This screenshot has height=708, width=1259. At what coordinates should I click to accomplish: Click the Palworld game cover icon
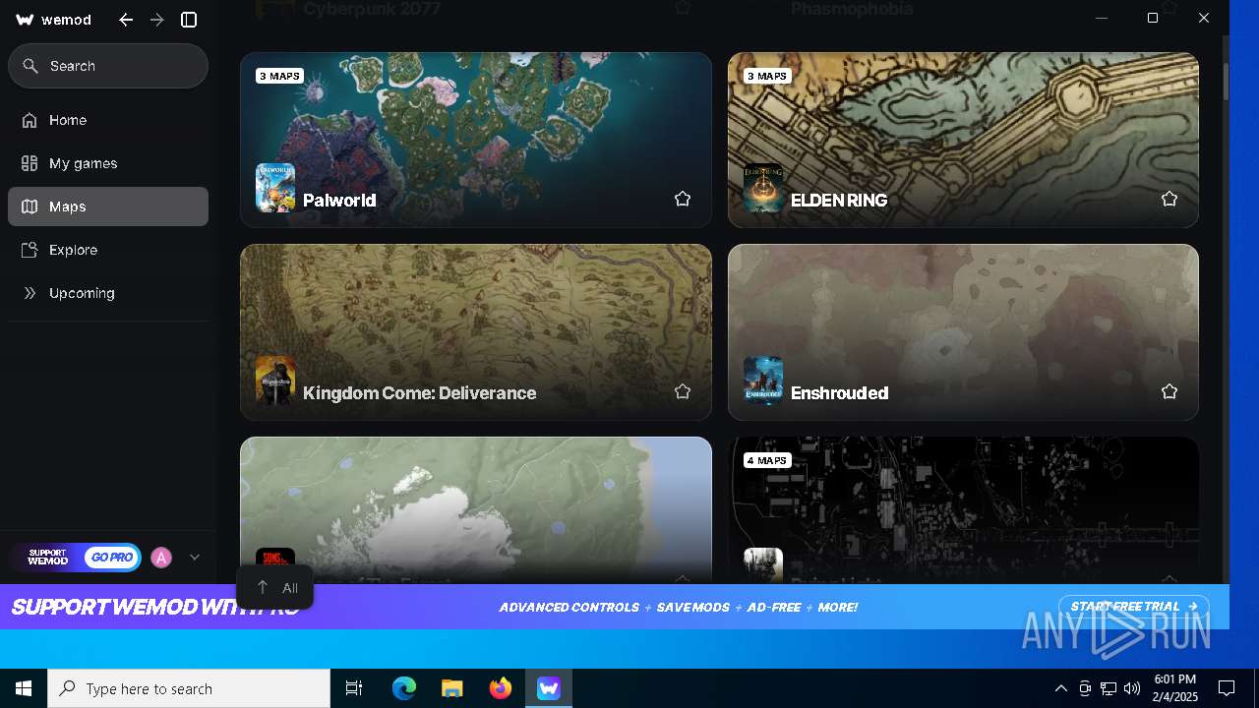click(275, 188)
